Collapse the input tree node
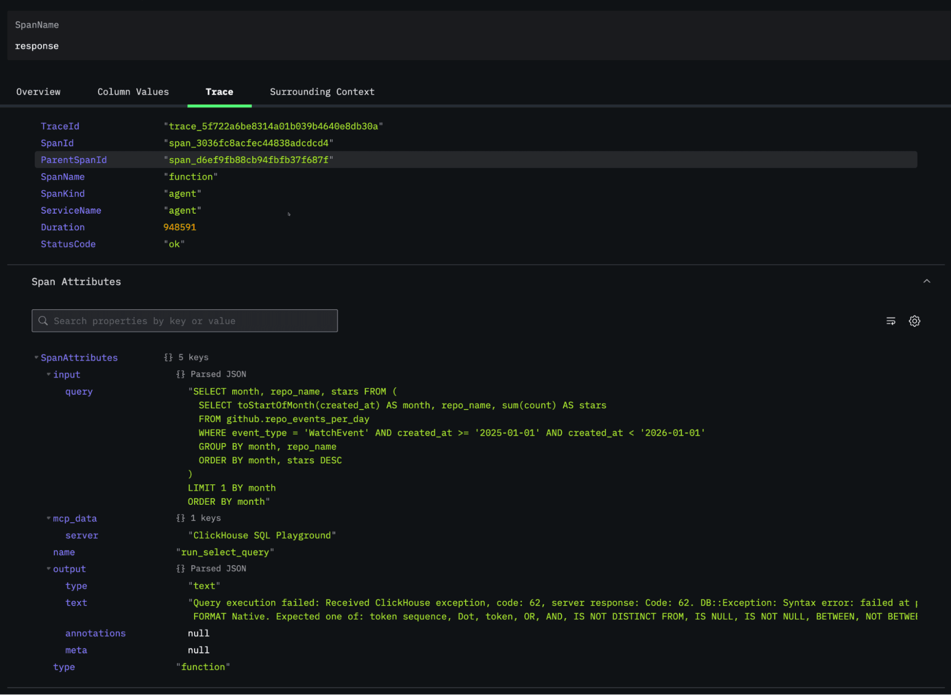951x695 pixels. pos(49,374)
